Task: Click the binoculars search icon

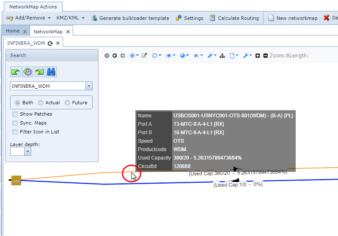Action: (x=52, y=72)
